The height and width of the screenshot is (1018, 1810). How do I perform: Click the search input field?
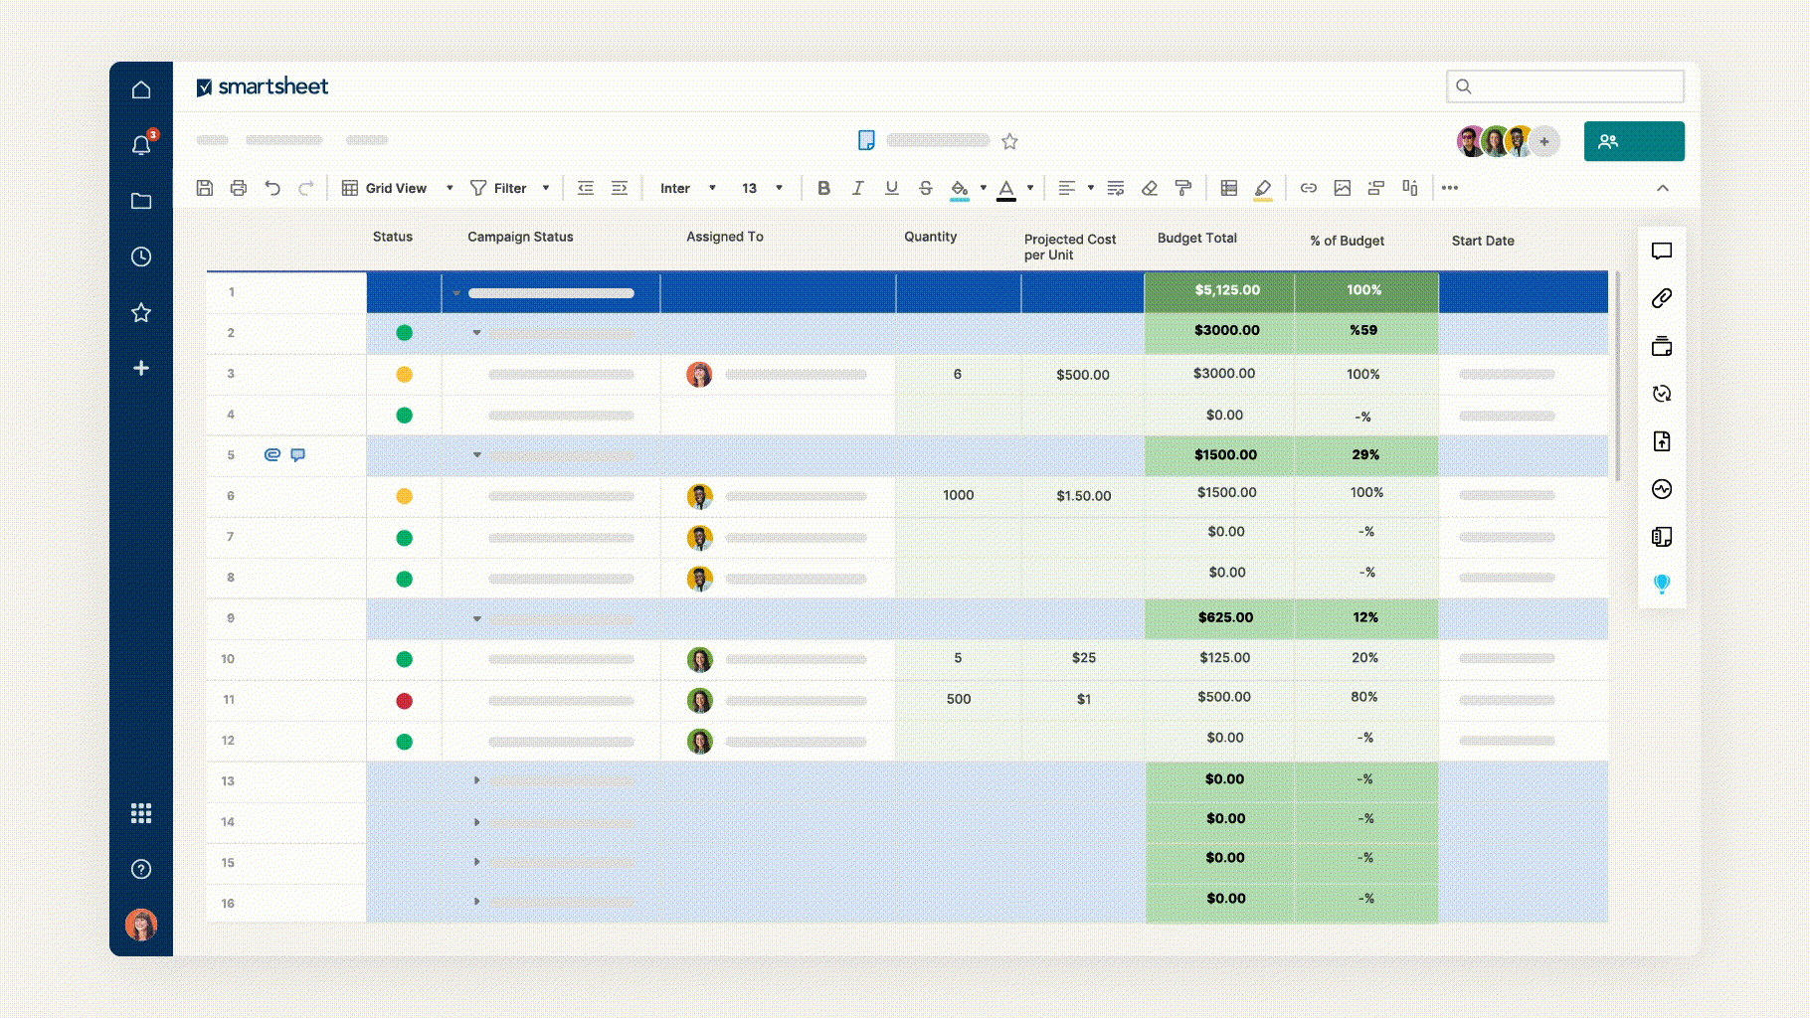1564,86
